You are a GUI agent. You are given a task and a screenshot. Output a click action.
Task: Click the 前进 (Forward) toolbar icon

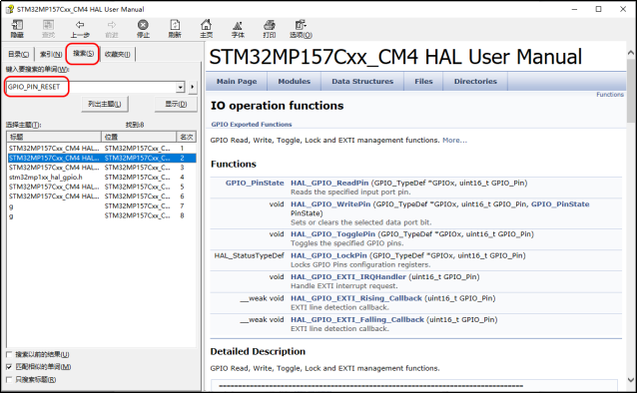[112, 29]
